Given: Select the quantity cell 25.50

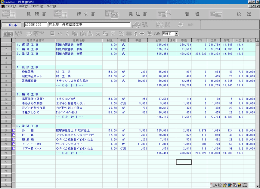Looking at the screenshot, I should pos(110,108).
